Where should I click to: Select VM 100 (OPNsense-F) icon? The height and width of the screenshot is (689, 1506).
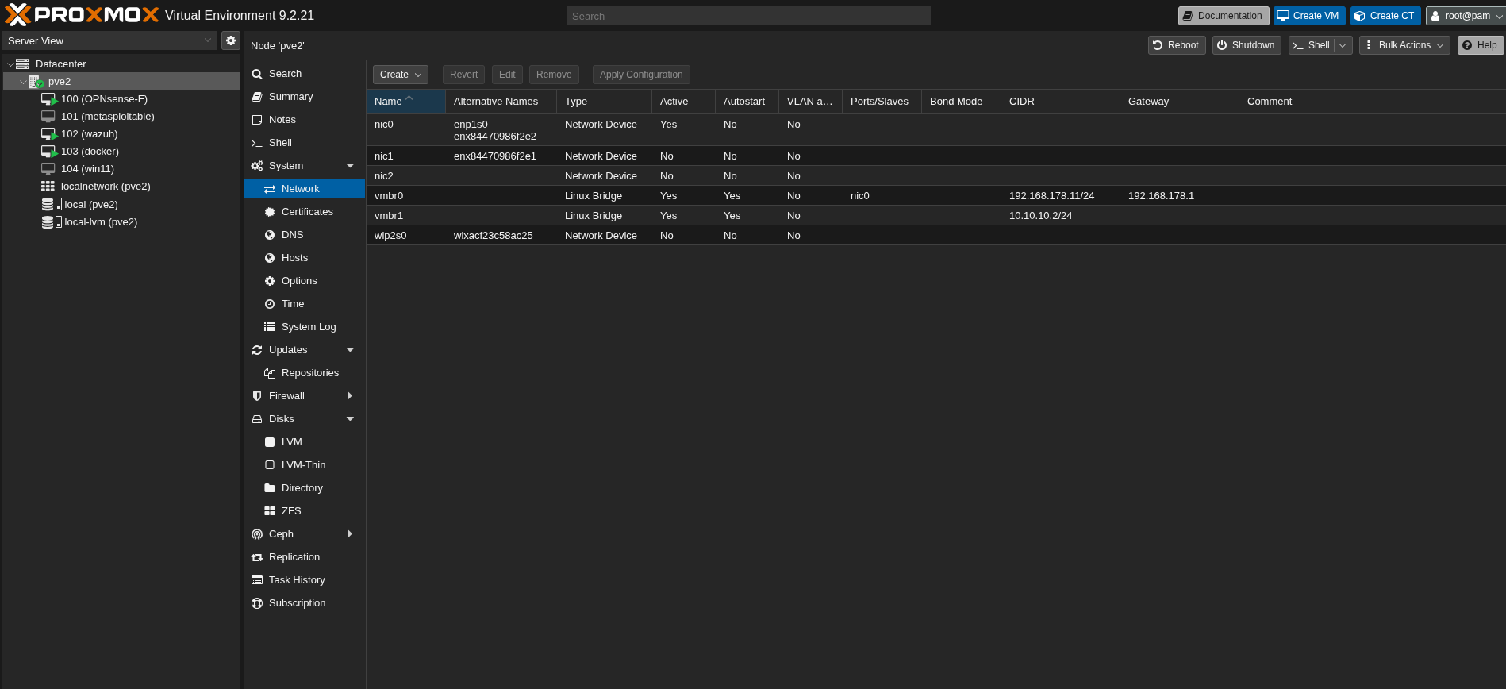pyautogui.click(x=49, y=99)
